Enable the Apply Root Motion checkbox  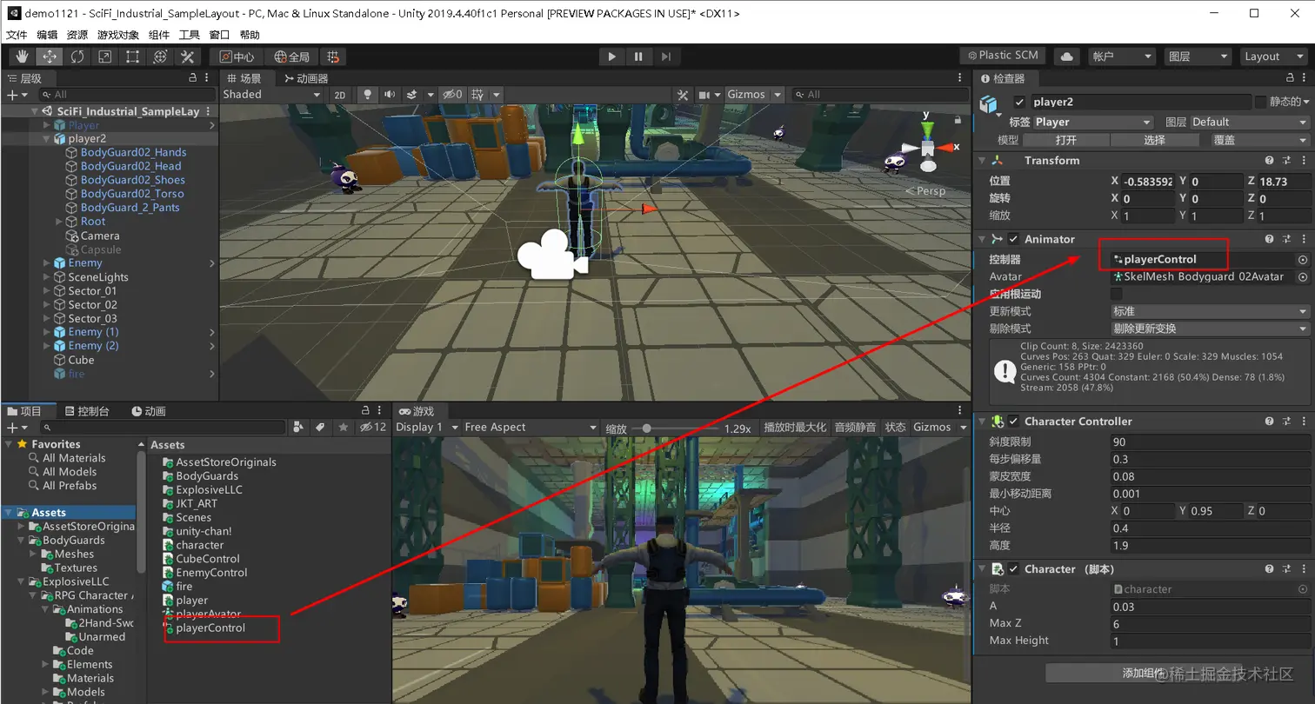1118,294
